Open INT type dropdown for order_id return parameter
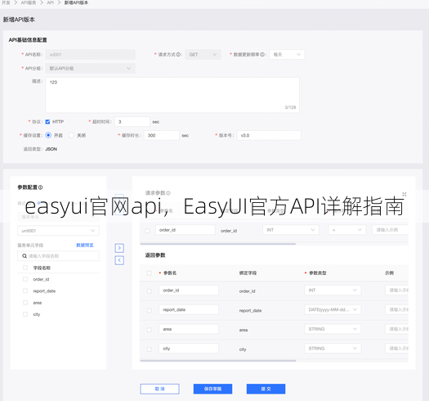Viewport: 429px width, 401px height. [x=333, y=291]
